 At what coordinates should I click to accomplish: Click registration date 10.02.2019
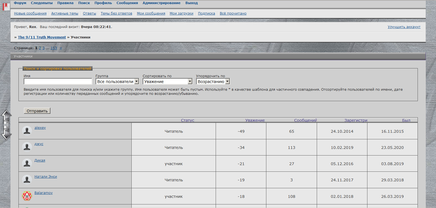coord(342,148)
